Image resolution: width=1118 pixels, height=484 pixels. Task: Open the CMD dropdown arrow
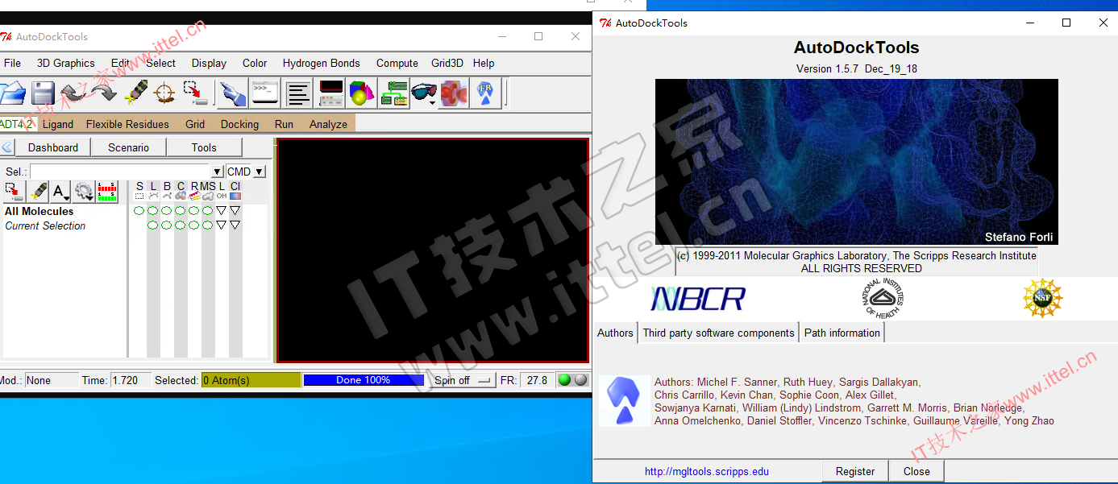[259, 172]
